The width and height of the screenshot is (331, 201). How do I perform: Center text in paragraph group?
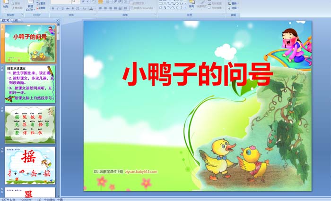pos(105,8)
